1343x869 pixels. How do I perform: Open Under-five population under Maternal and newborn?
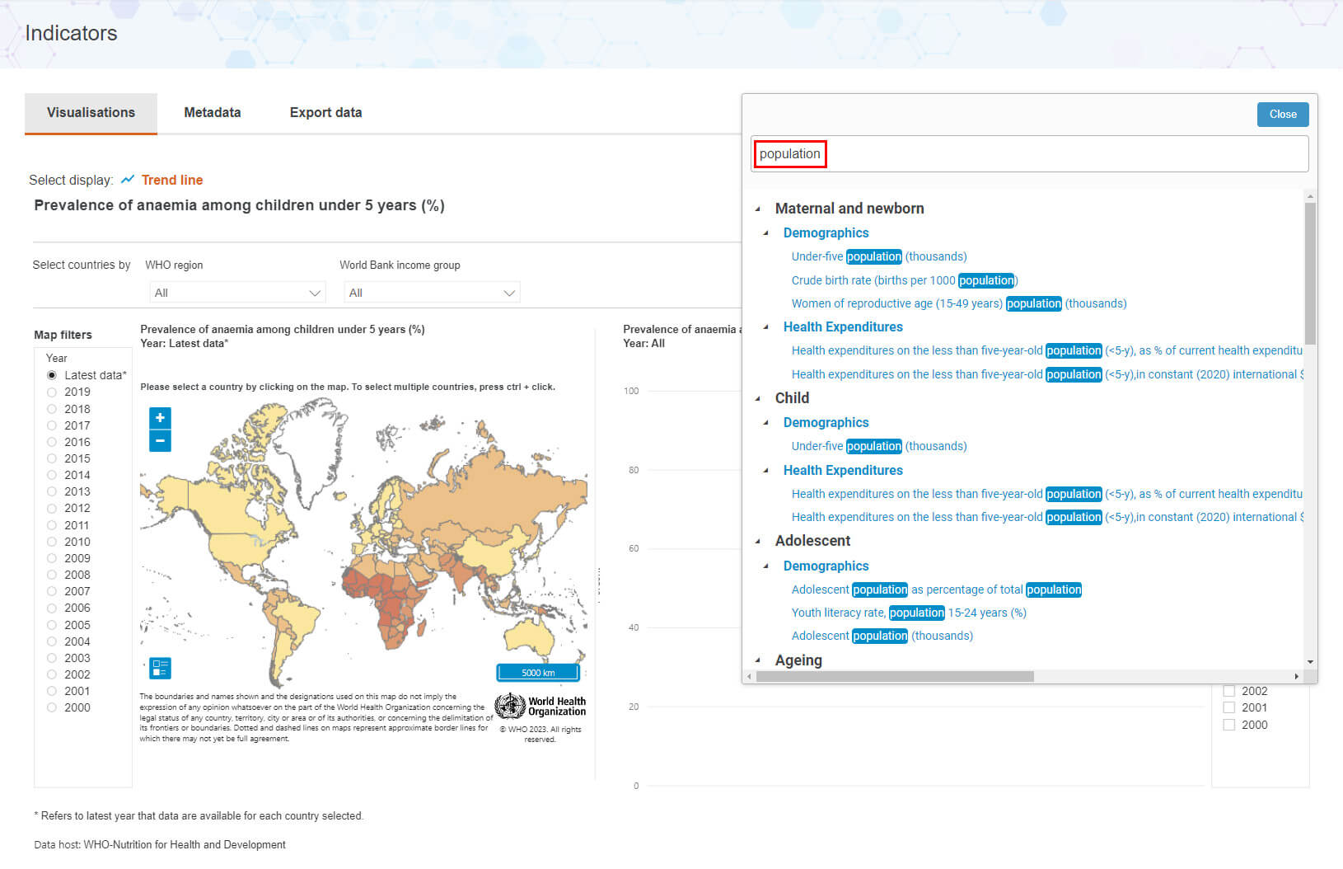879,256
